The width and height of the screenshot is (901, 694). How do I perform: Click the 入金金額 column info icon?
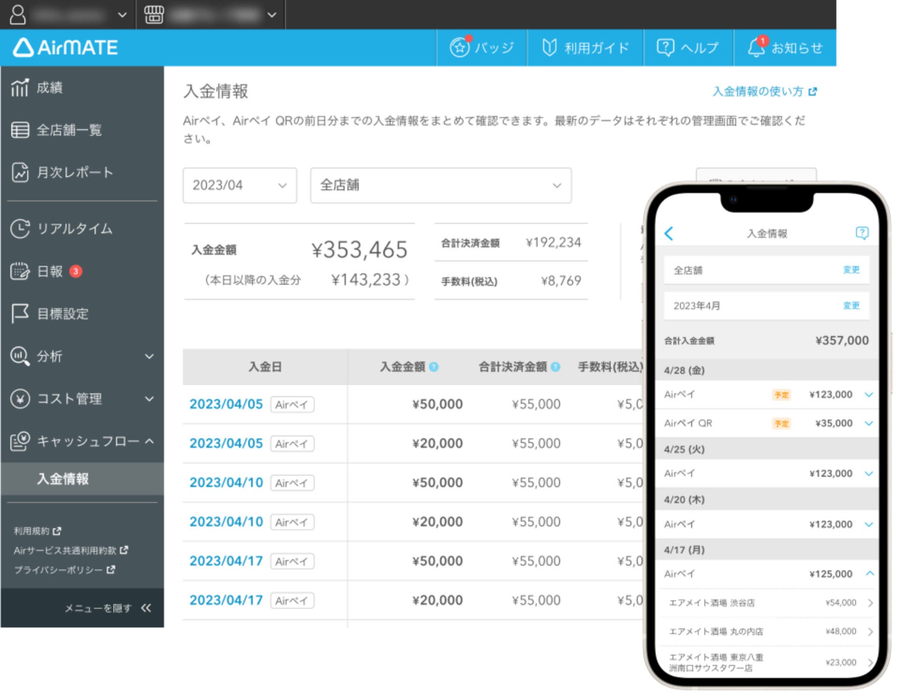(x=434, y=368)
